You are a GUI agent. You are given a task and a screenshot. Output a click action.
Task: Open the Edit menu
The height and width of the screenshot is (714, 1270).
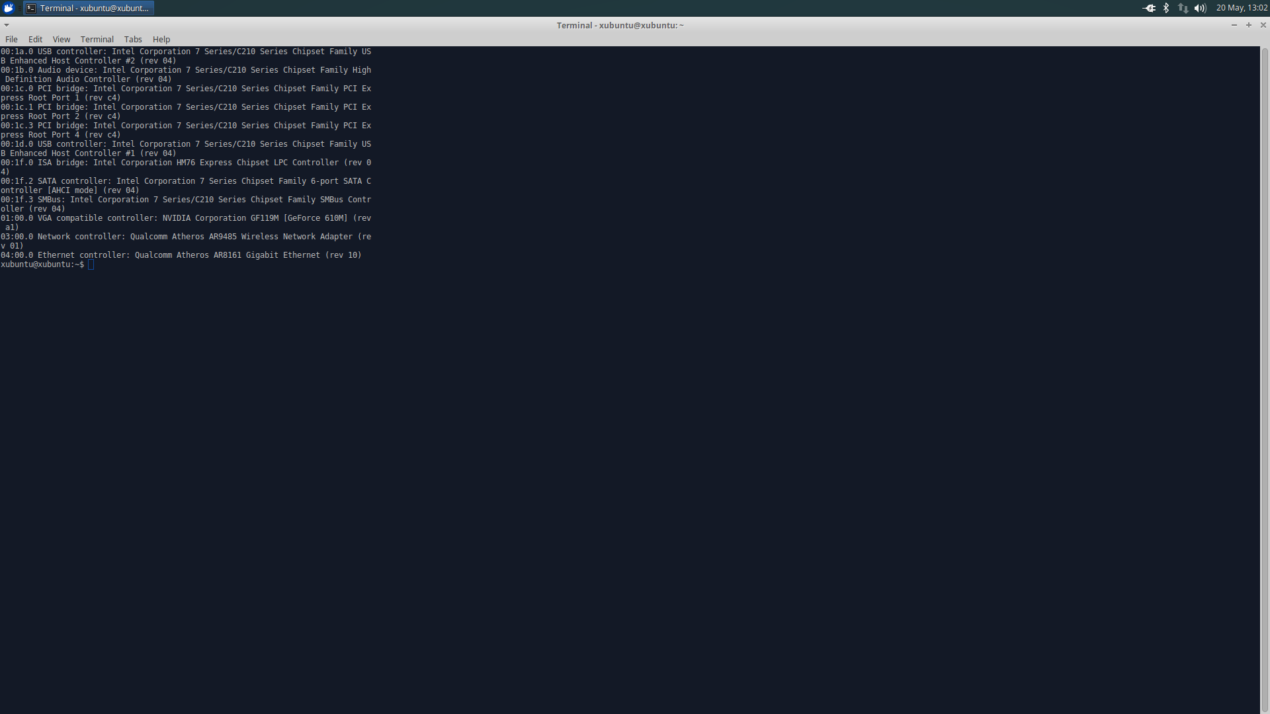[x=35, y=39]
